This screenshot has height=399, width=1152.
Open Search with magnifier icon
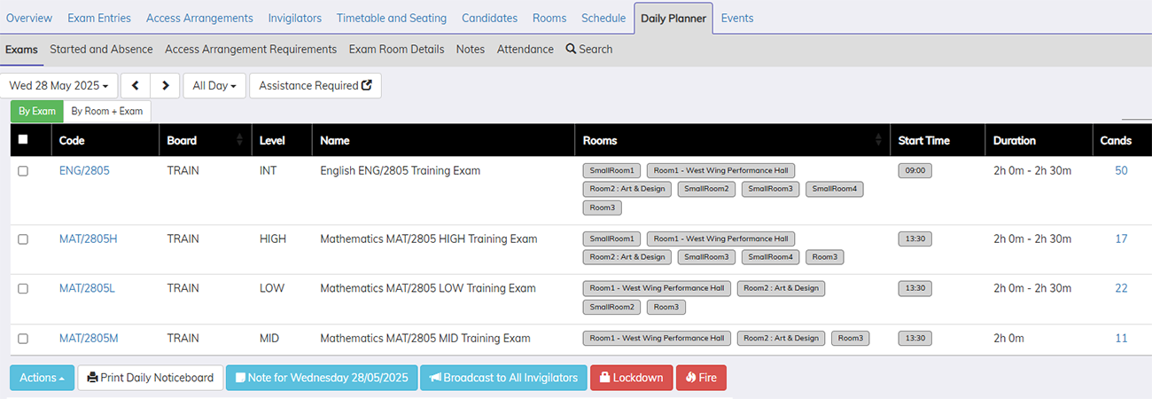589,50
